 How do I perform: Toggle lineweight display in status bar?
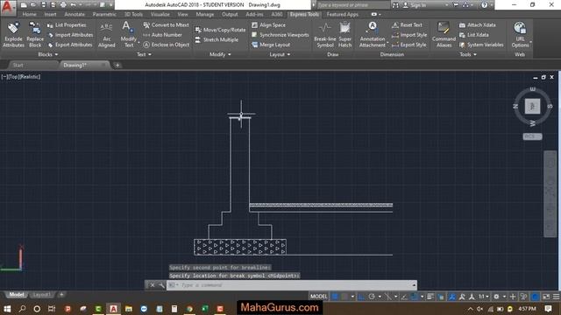[430, 297]
